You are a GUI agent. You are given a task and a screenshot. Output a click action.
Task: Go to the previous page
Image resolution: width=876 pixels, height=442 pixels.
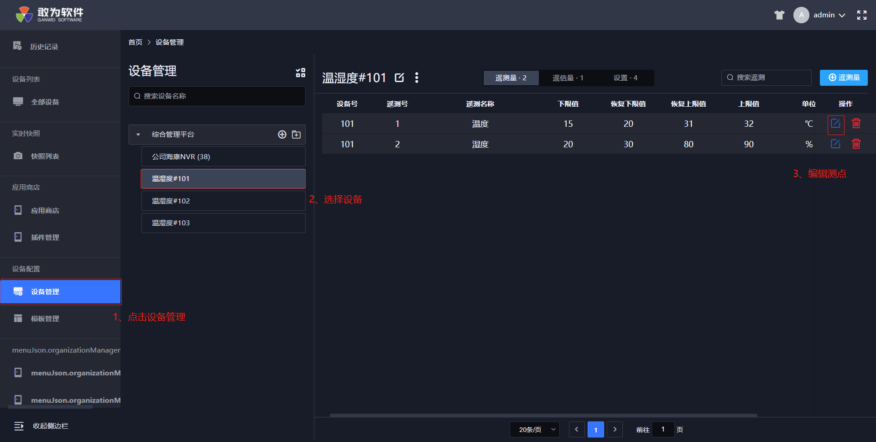pyautogui.click(x=577, y=430)
